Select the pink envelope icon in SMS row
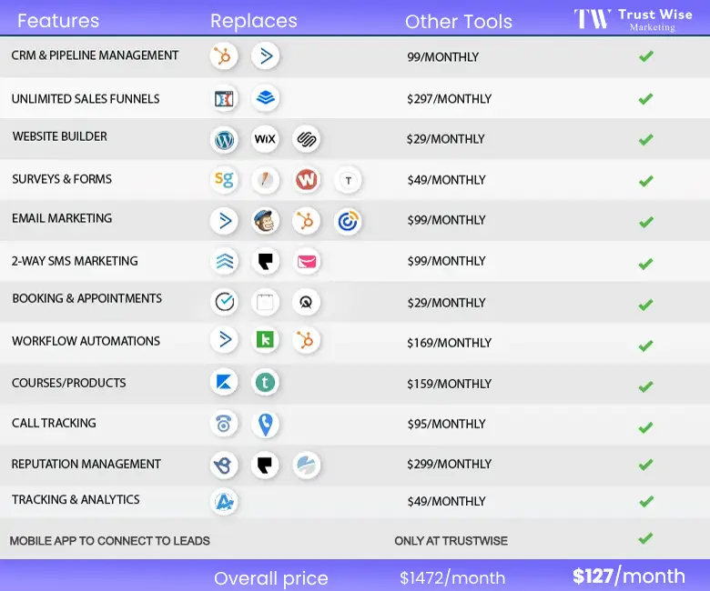The width and height of the screenshot is (710, 591). tap(307, 261)
